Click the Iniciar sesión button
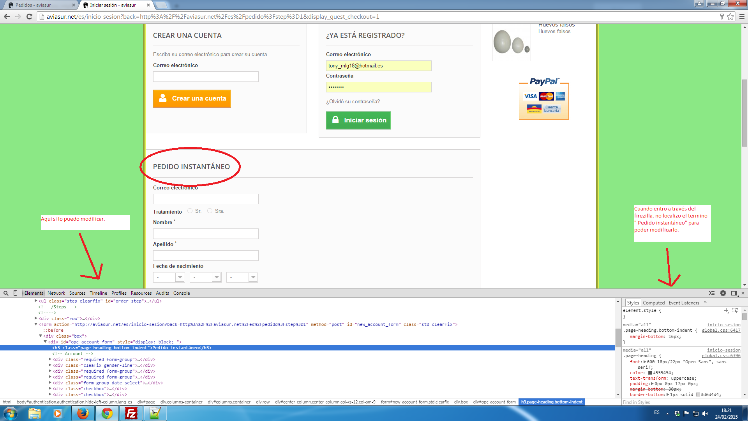The width and height of the screenshot is (748, 421). [x=358, y=120]
